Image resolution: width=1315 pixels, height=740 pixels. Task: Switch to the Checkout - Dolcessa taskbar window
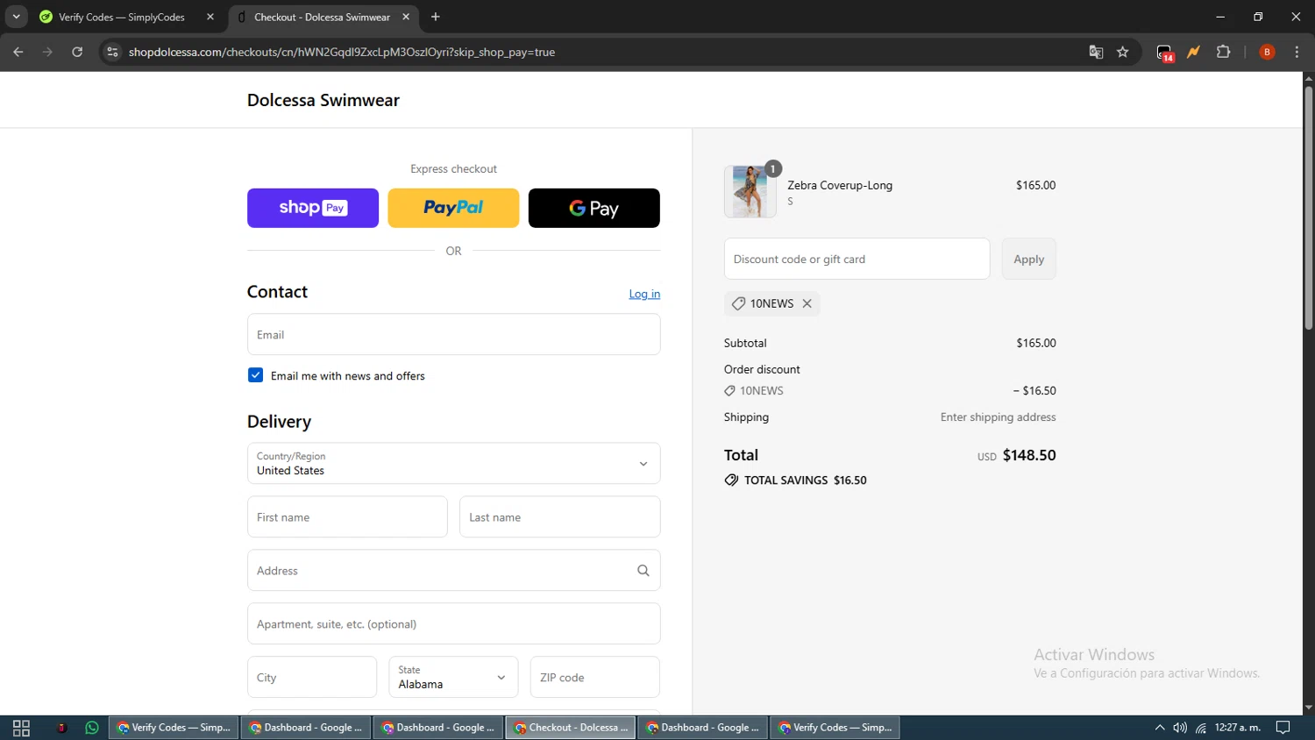pos(571,728)
